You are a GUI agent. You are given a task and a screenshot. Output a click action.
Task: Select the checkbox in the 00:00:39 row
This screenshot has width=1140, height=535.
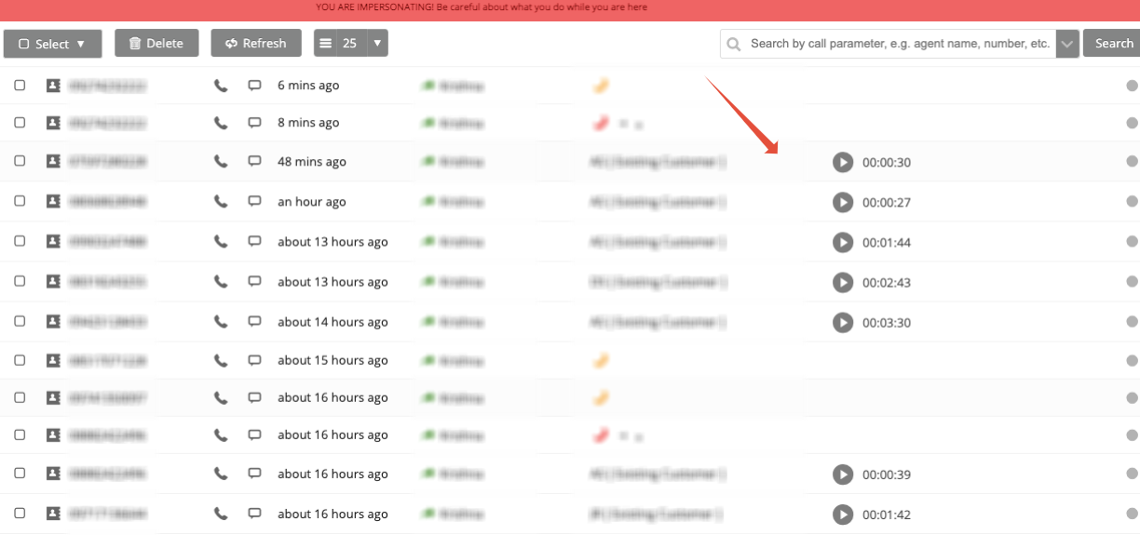click(x=20, y=473)
